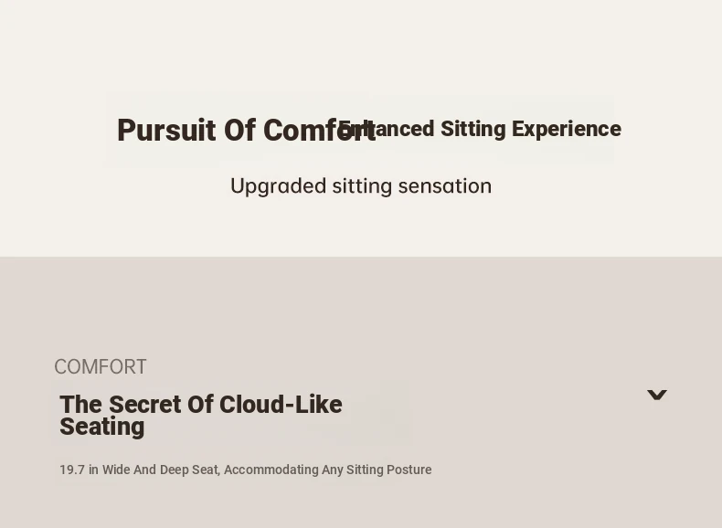Toggle the downward arrow icon beside Seating title
The height and width of the screenshot is (528, 722).
click(656, 395)
